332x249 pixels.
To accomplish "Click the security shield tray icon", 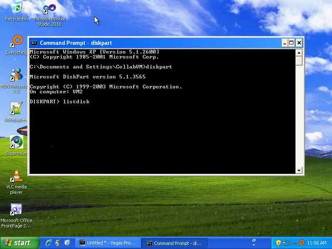I will 278,243.
